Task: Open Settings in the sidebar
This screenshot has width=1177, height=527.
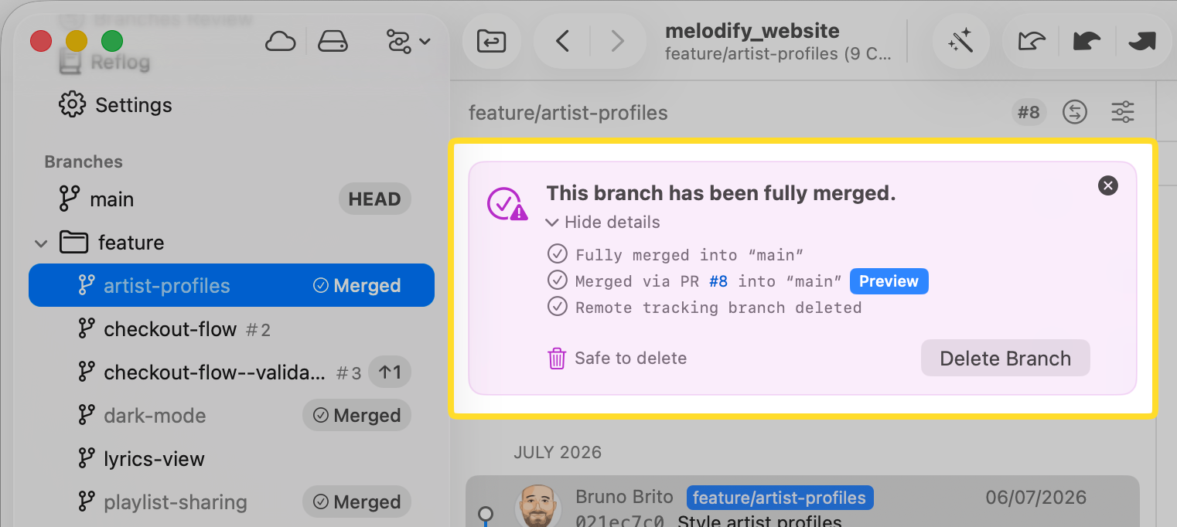Action: [115, 105]
